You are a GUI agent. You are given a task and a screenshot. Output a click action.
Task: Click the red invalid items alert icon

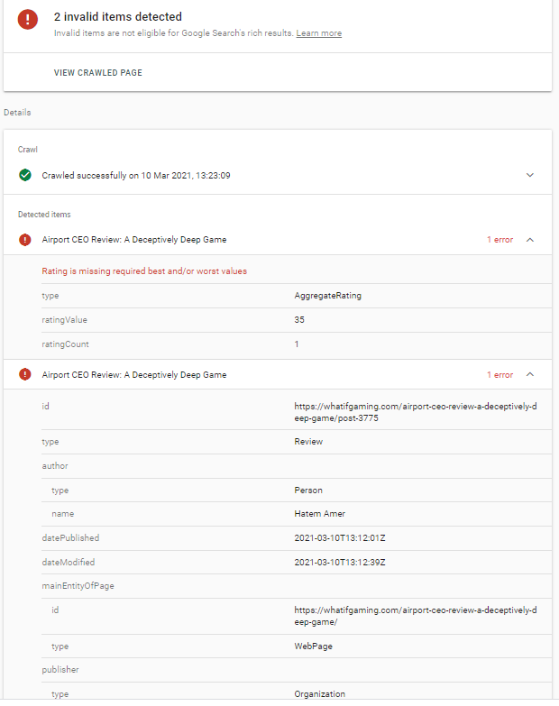point(27,19)
